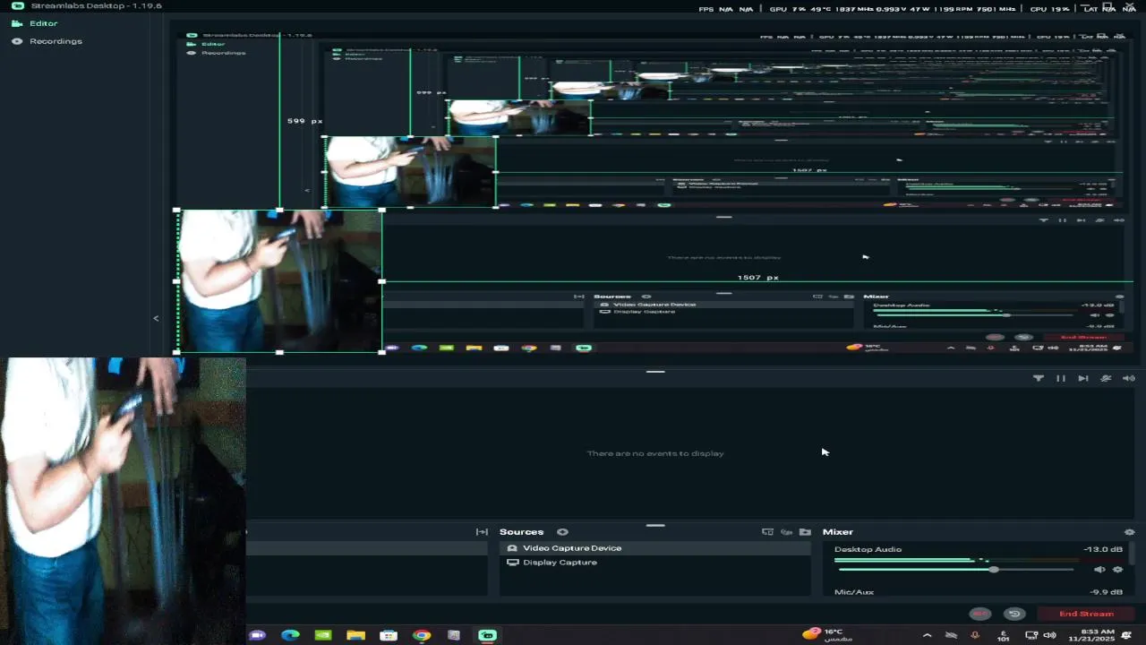Open the notification center icon

(1126, 635)
